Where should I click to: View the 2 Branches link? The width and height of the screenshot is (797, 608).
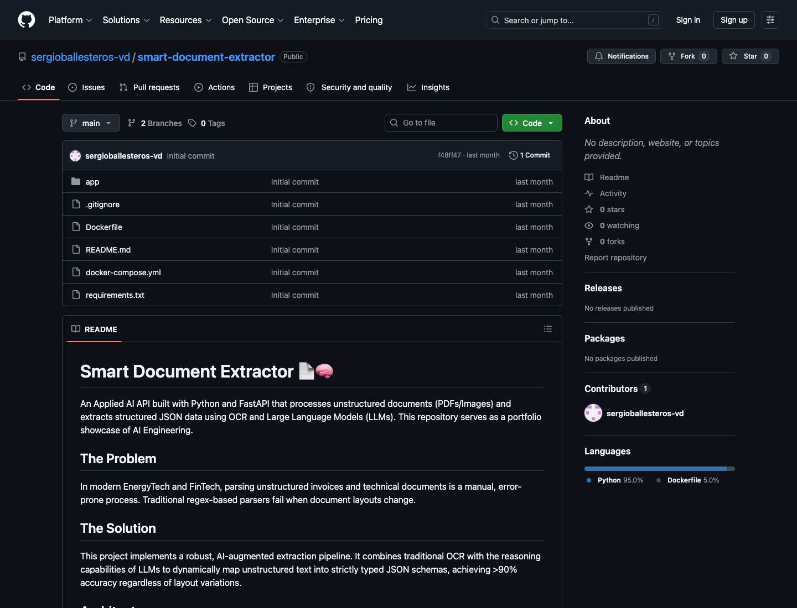[x=155, y=123]
